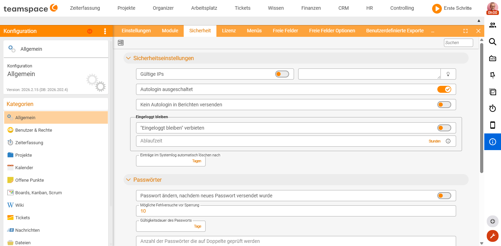This screenshot has width=501, height=246.
Task: Toggle "Eingeloggt bleiben" verbieten switch
Action: 444,128
